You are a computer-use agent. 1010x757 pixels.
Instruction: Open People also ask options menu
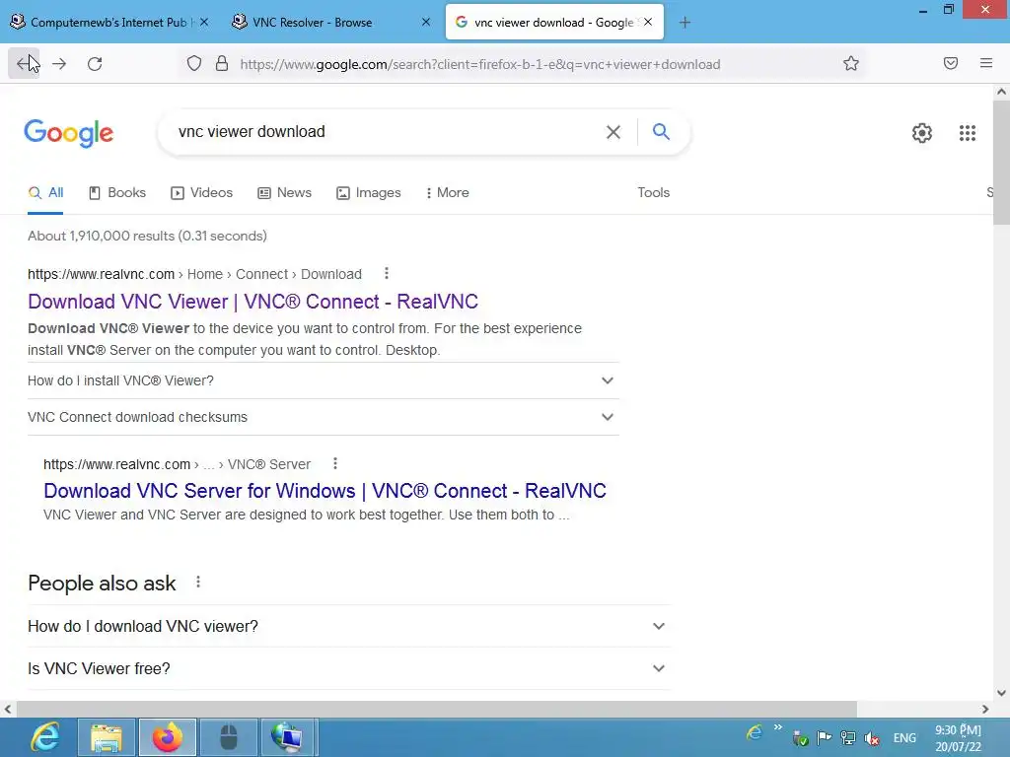click(198, 582)
